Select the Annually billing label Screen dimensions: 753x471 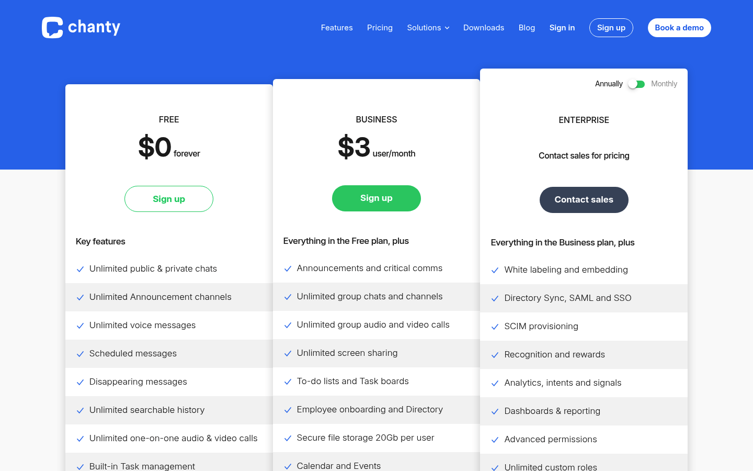click(x=609, y=84)
